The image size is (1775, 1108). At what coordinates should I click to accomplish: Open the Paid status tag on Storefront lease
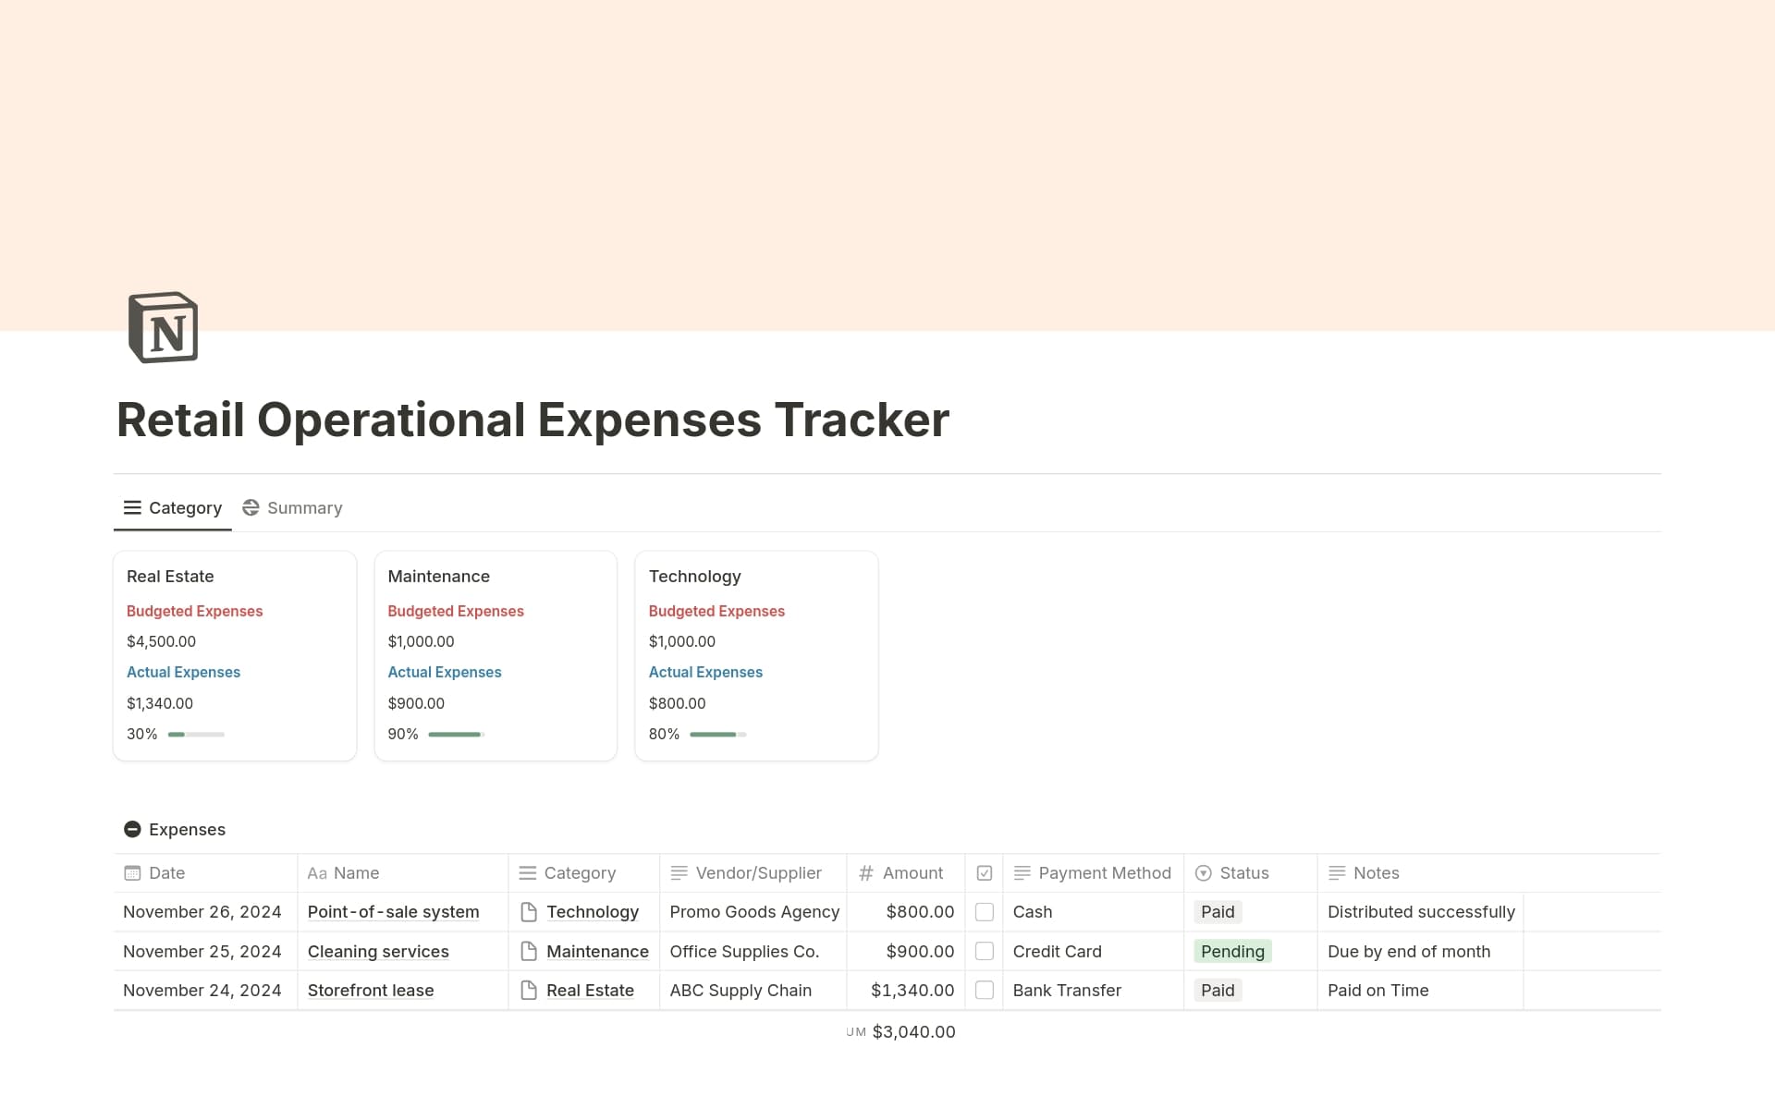click(1218, 990)
